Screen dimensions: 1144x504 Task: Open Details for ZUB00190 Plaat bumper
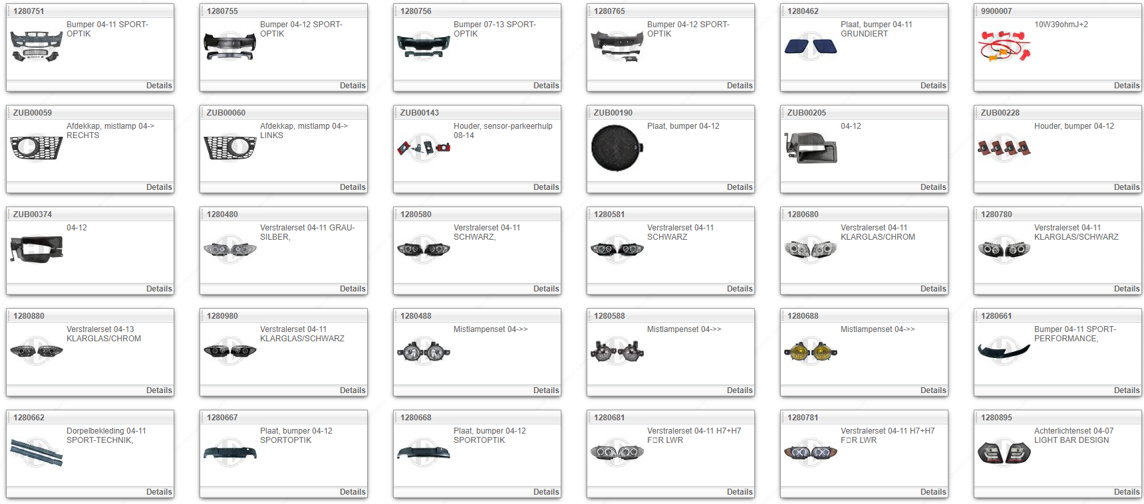[x=740, y=187]
